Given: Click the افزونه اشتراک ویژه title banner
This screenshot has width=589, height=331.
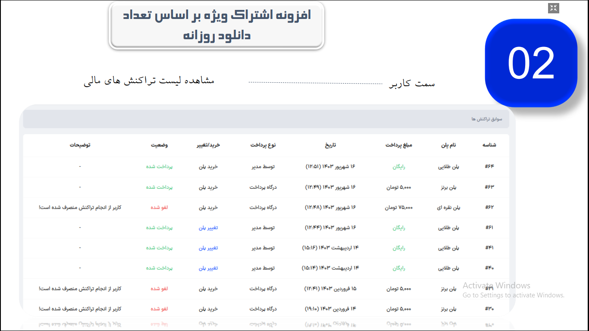Looking at the screenshot, I should pos(216,25).
